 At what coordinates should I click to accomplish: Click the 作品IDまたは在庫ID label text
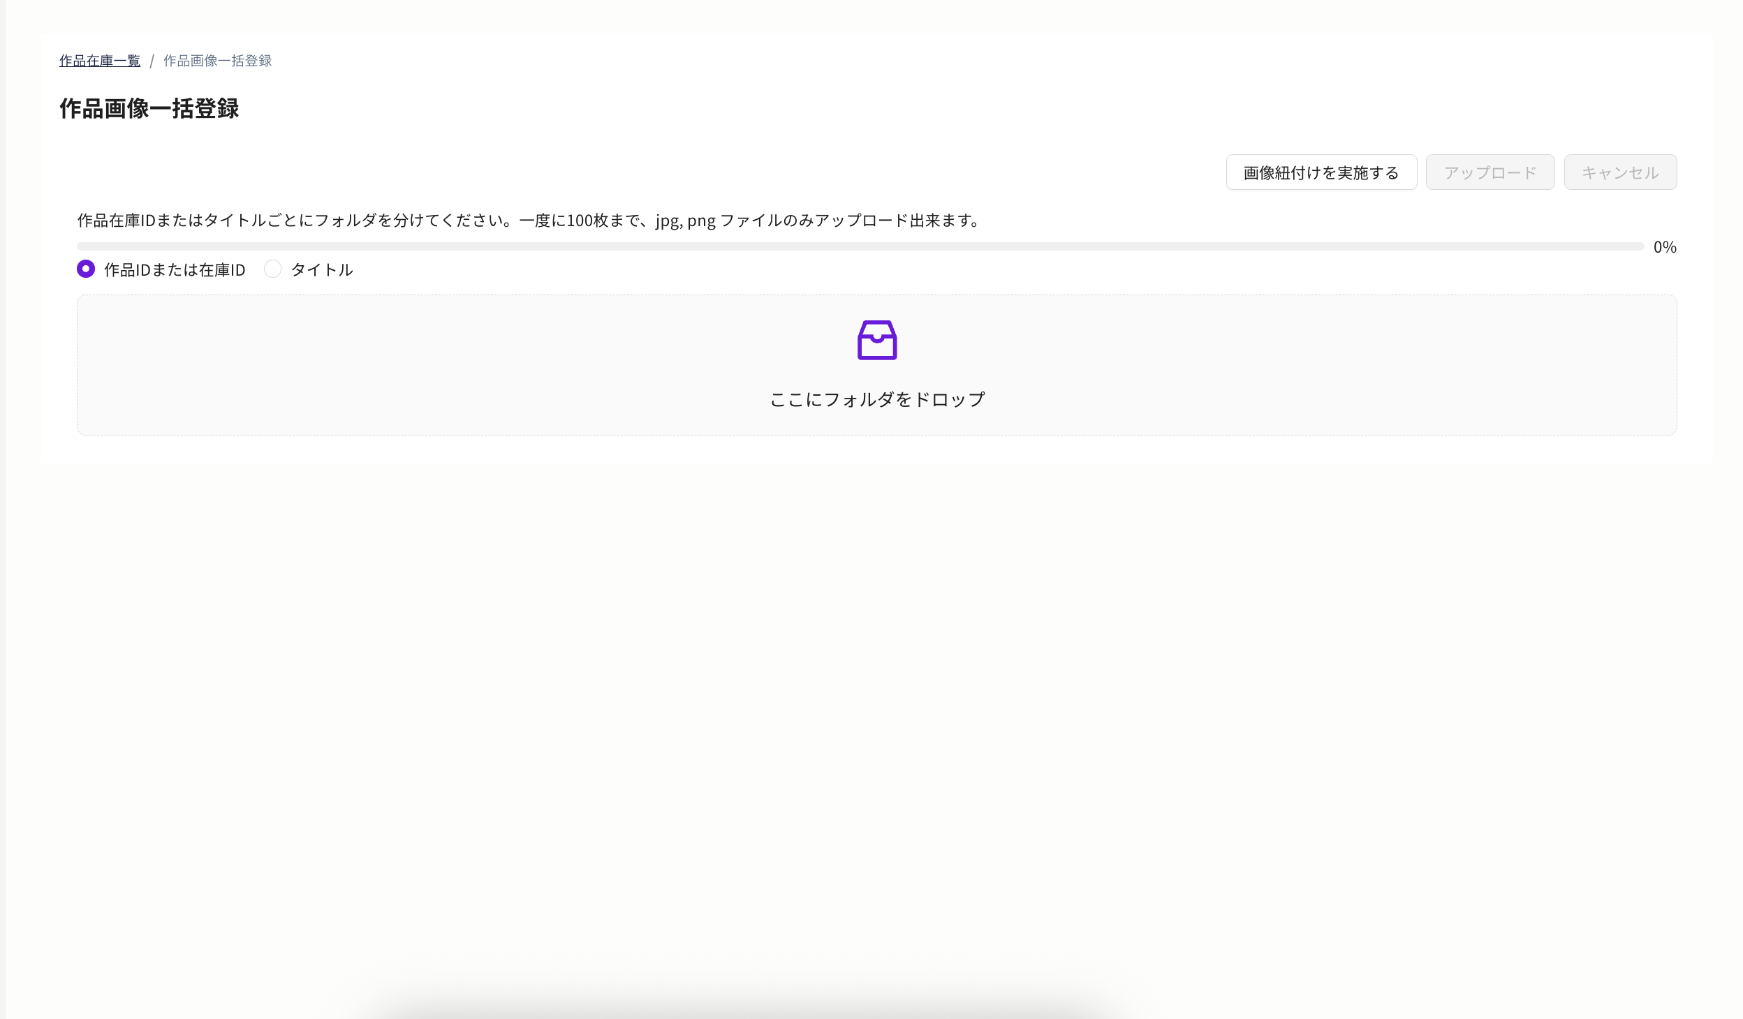[175, 270]
